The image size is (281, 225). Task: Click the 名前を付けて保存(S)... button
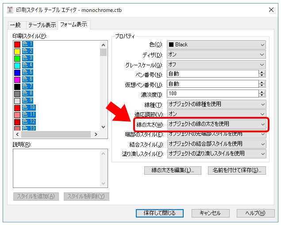coord(237,170)
